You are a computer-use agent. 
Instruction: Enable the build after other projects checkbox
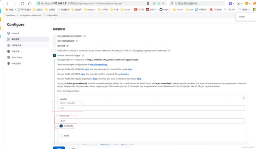(x=54, y=41)
